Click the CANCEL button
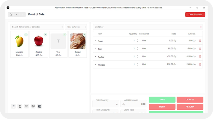213x119 pixels. (x=190, y=100)
